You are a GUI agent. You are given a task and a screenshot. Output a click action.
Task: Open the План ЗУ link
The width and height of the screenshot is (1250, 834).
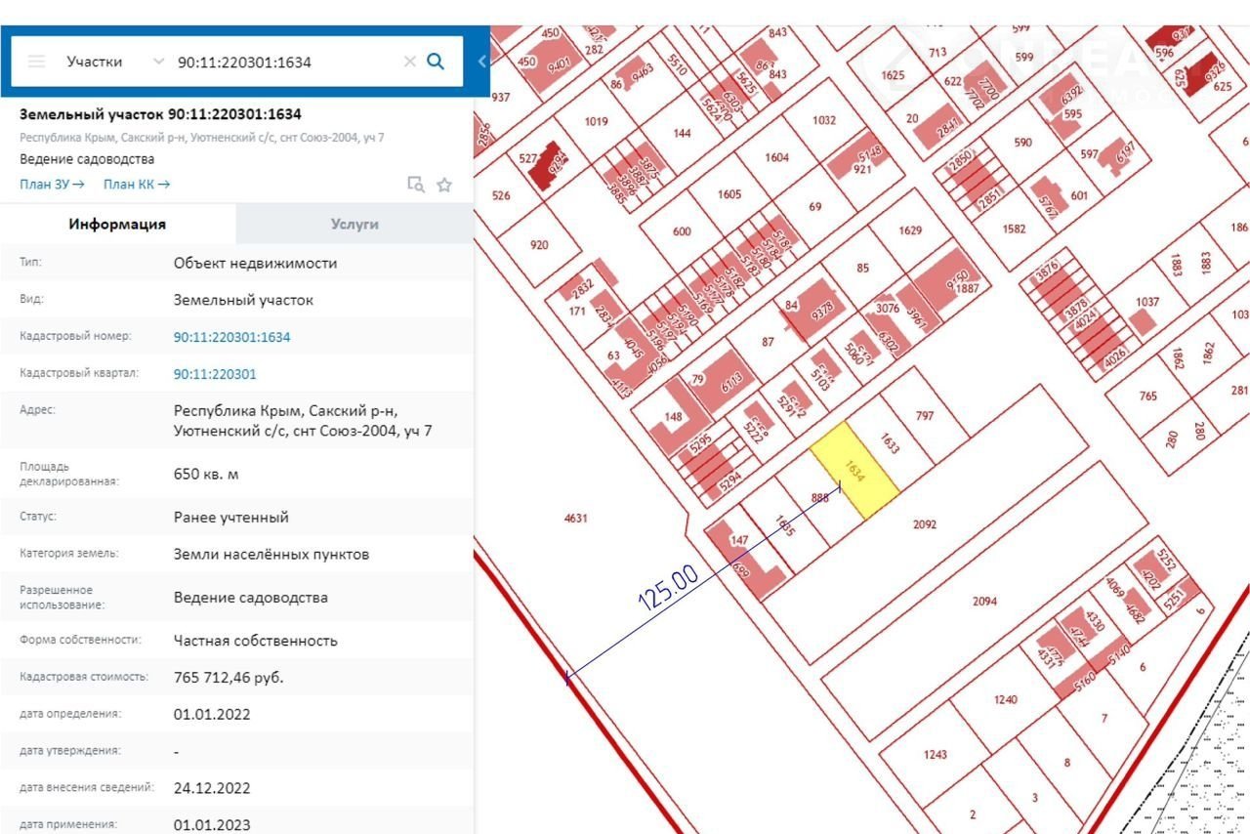coord(52,185)
